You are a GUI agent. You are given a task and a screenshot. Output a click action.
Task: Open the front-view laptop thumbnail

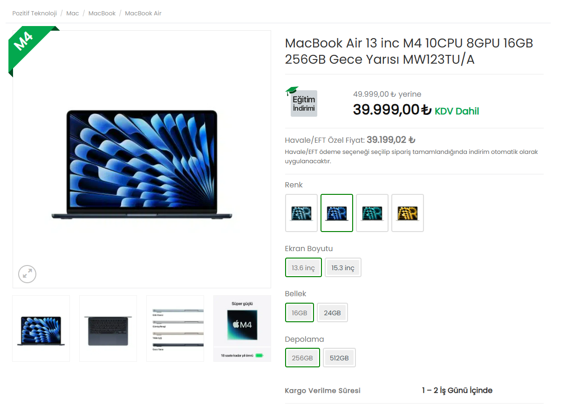pos(41,328)
